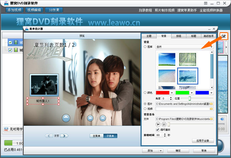The width and height of the screenshot is (231, 158).
Task: Click the 取消 button
Action: 204,151
